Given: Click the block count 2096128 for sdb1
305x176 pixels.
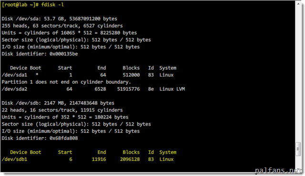Looking at the screenshot, I should (130, 159).
